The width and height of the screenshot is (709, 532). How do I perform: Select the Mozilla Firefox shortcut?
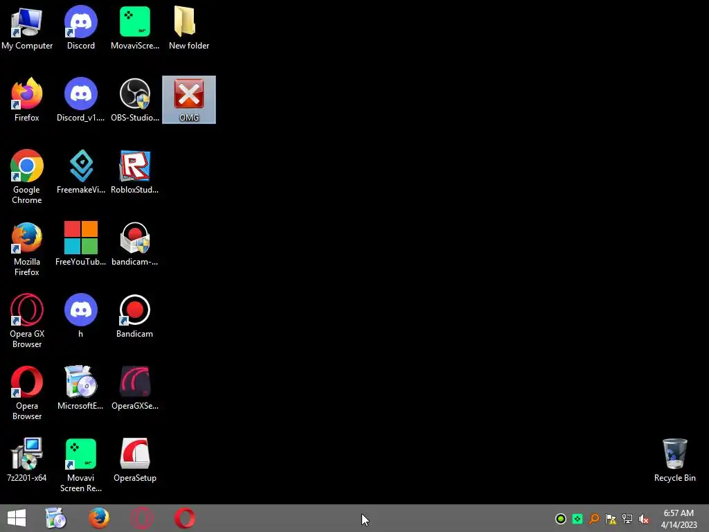click(27, 249)
